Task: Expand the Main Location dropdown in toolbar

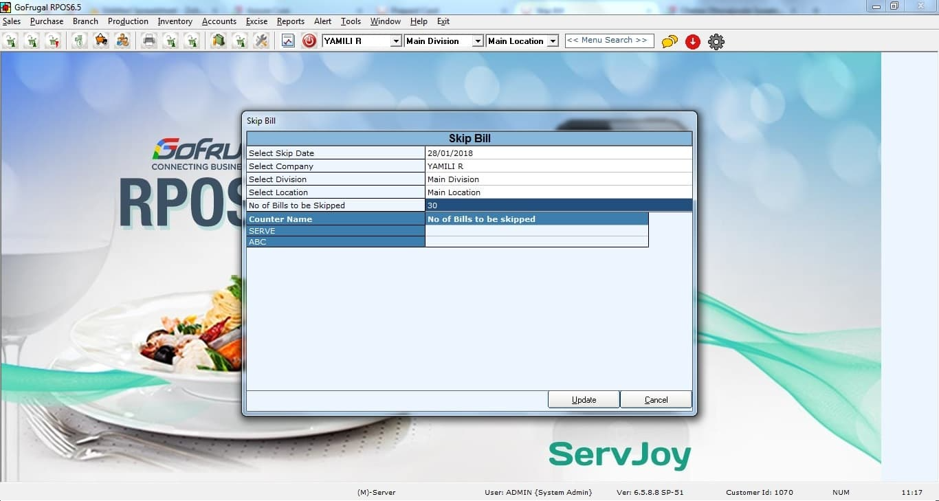Action: tap(553, 41)
